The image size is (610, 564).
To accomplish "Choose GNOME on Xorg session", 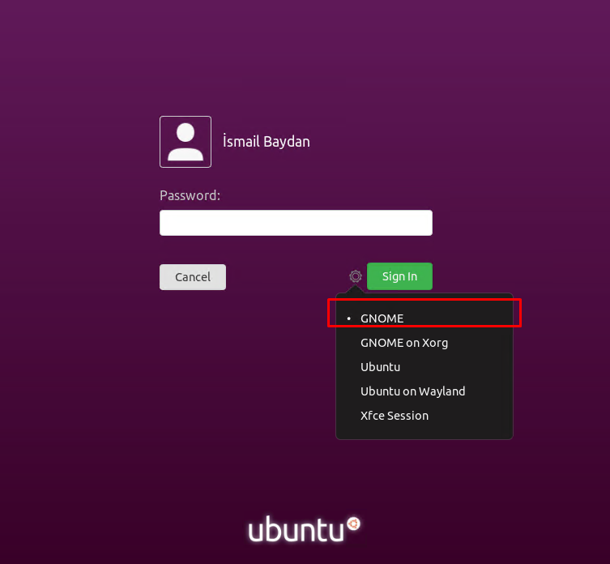I will [424, 343].
